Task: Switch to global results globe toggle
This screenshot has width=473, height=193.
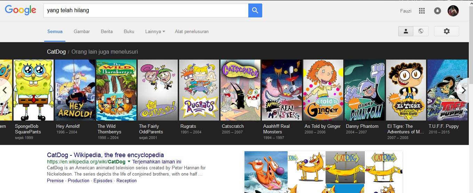Action: pyautogui.click(x=421, y=31)
